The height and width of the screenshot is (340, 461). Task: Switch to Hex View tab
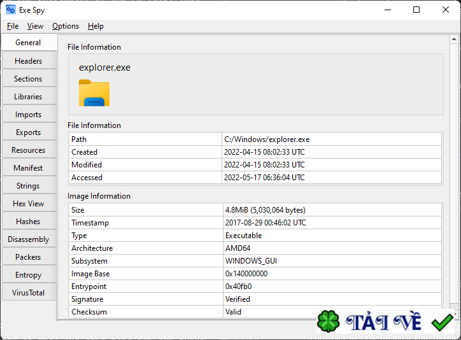click(28, 204)
